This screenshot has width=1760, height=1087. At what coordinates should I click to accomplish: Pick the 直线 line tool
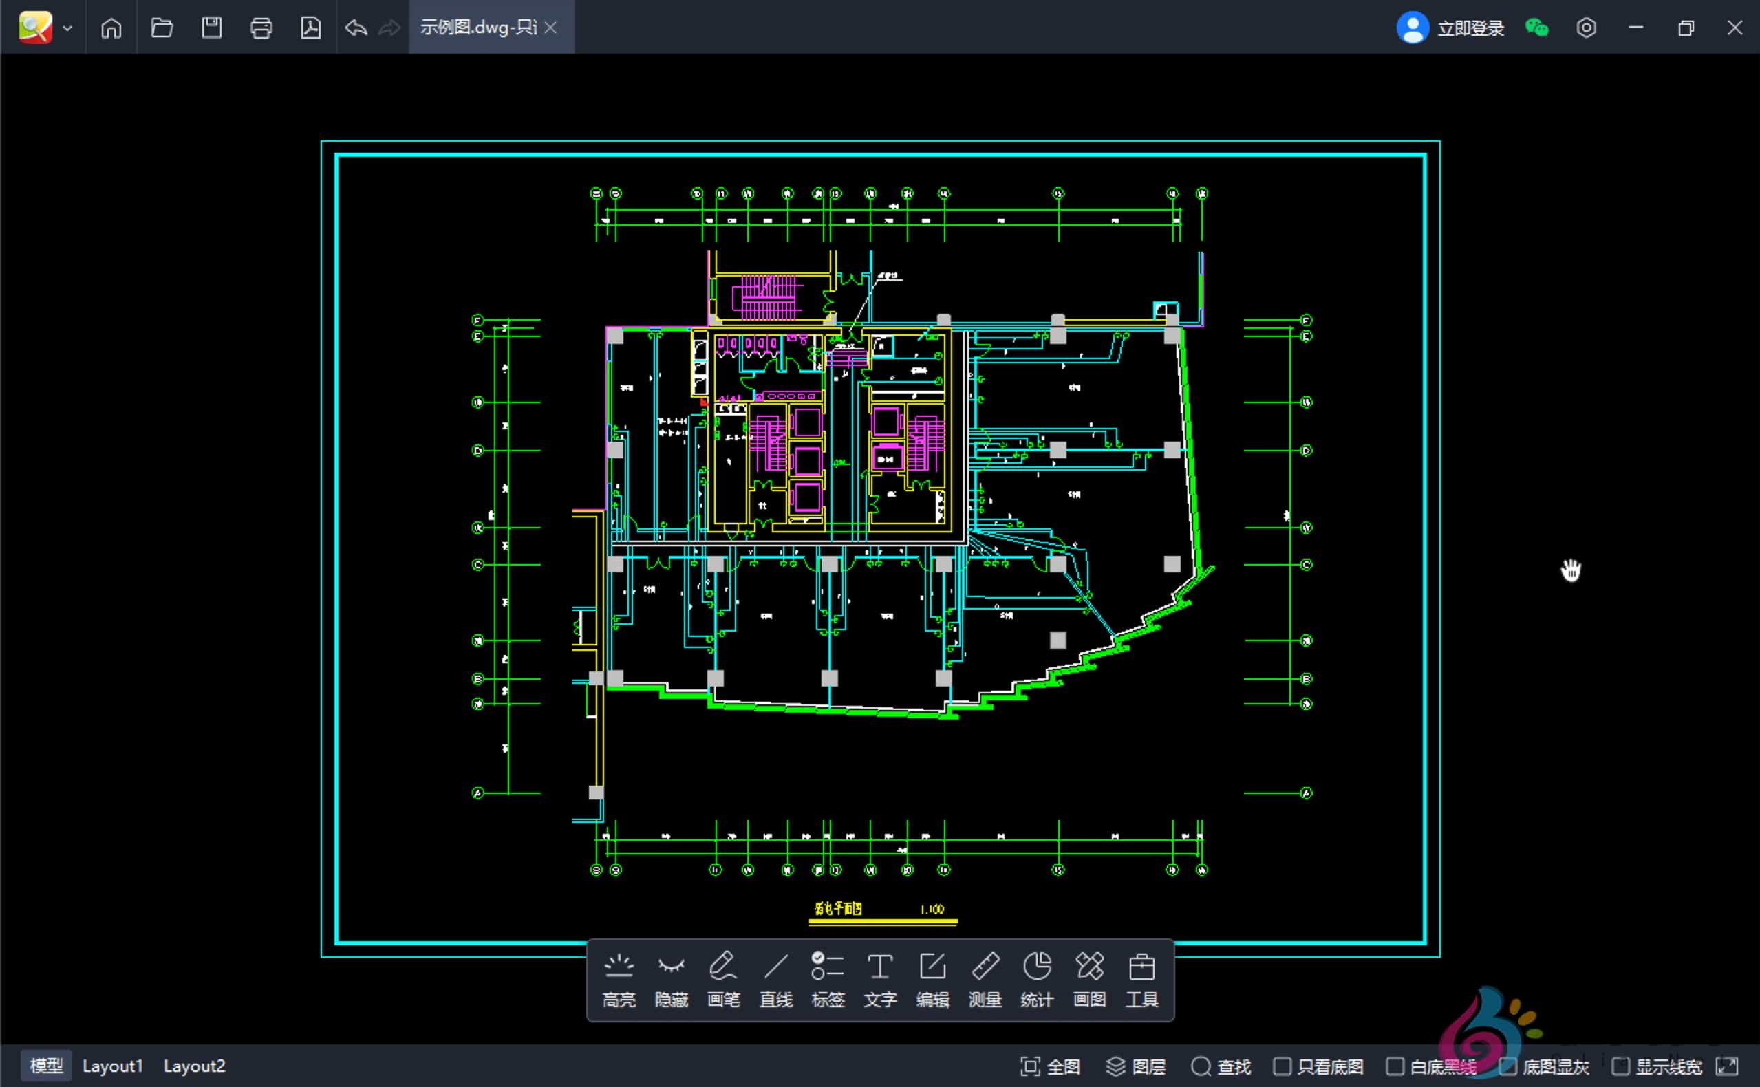(775, 978)
